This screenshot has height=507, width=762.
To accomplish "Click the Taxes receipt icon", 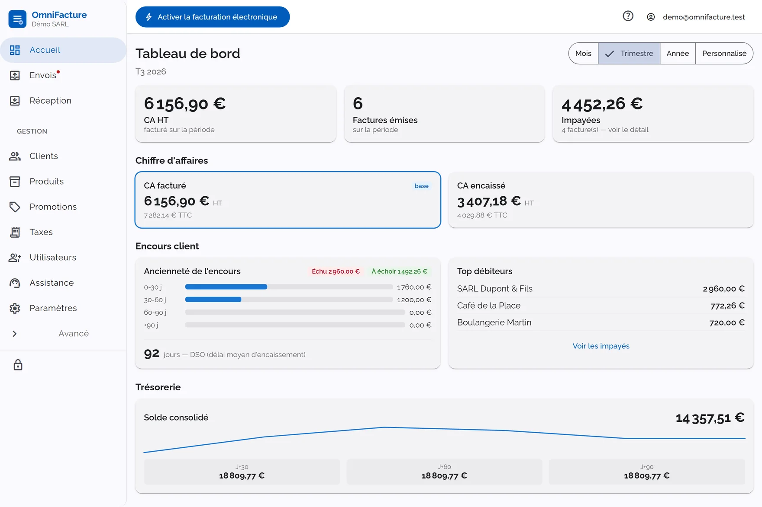I will pyautogui.click(x=15, y=232).
